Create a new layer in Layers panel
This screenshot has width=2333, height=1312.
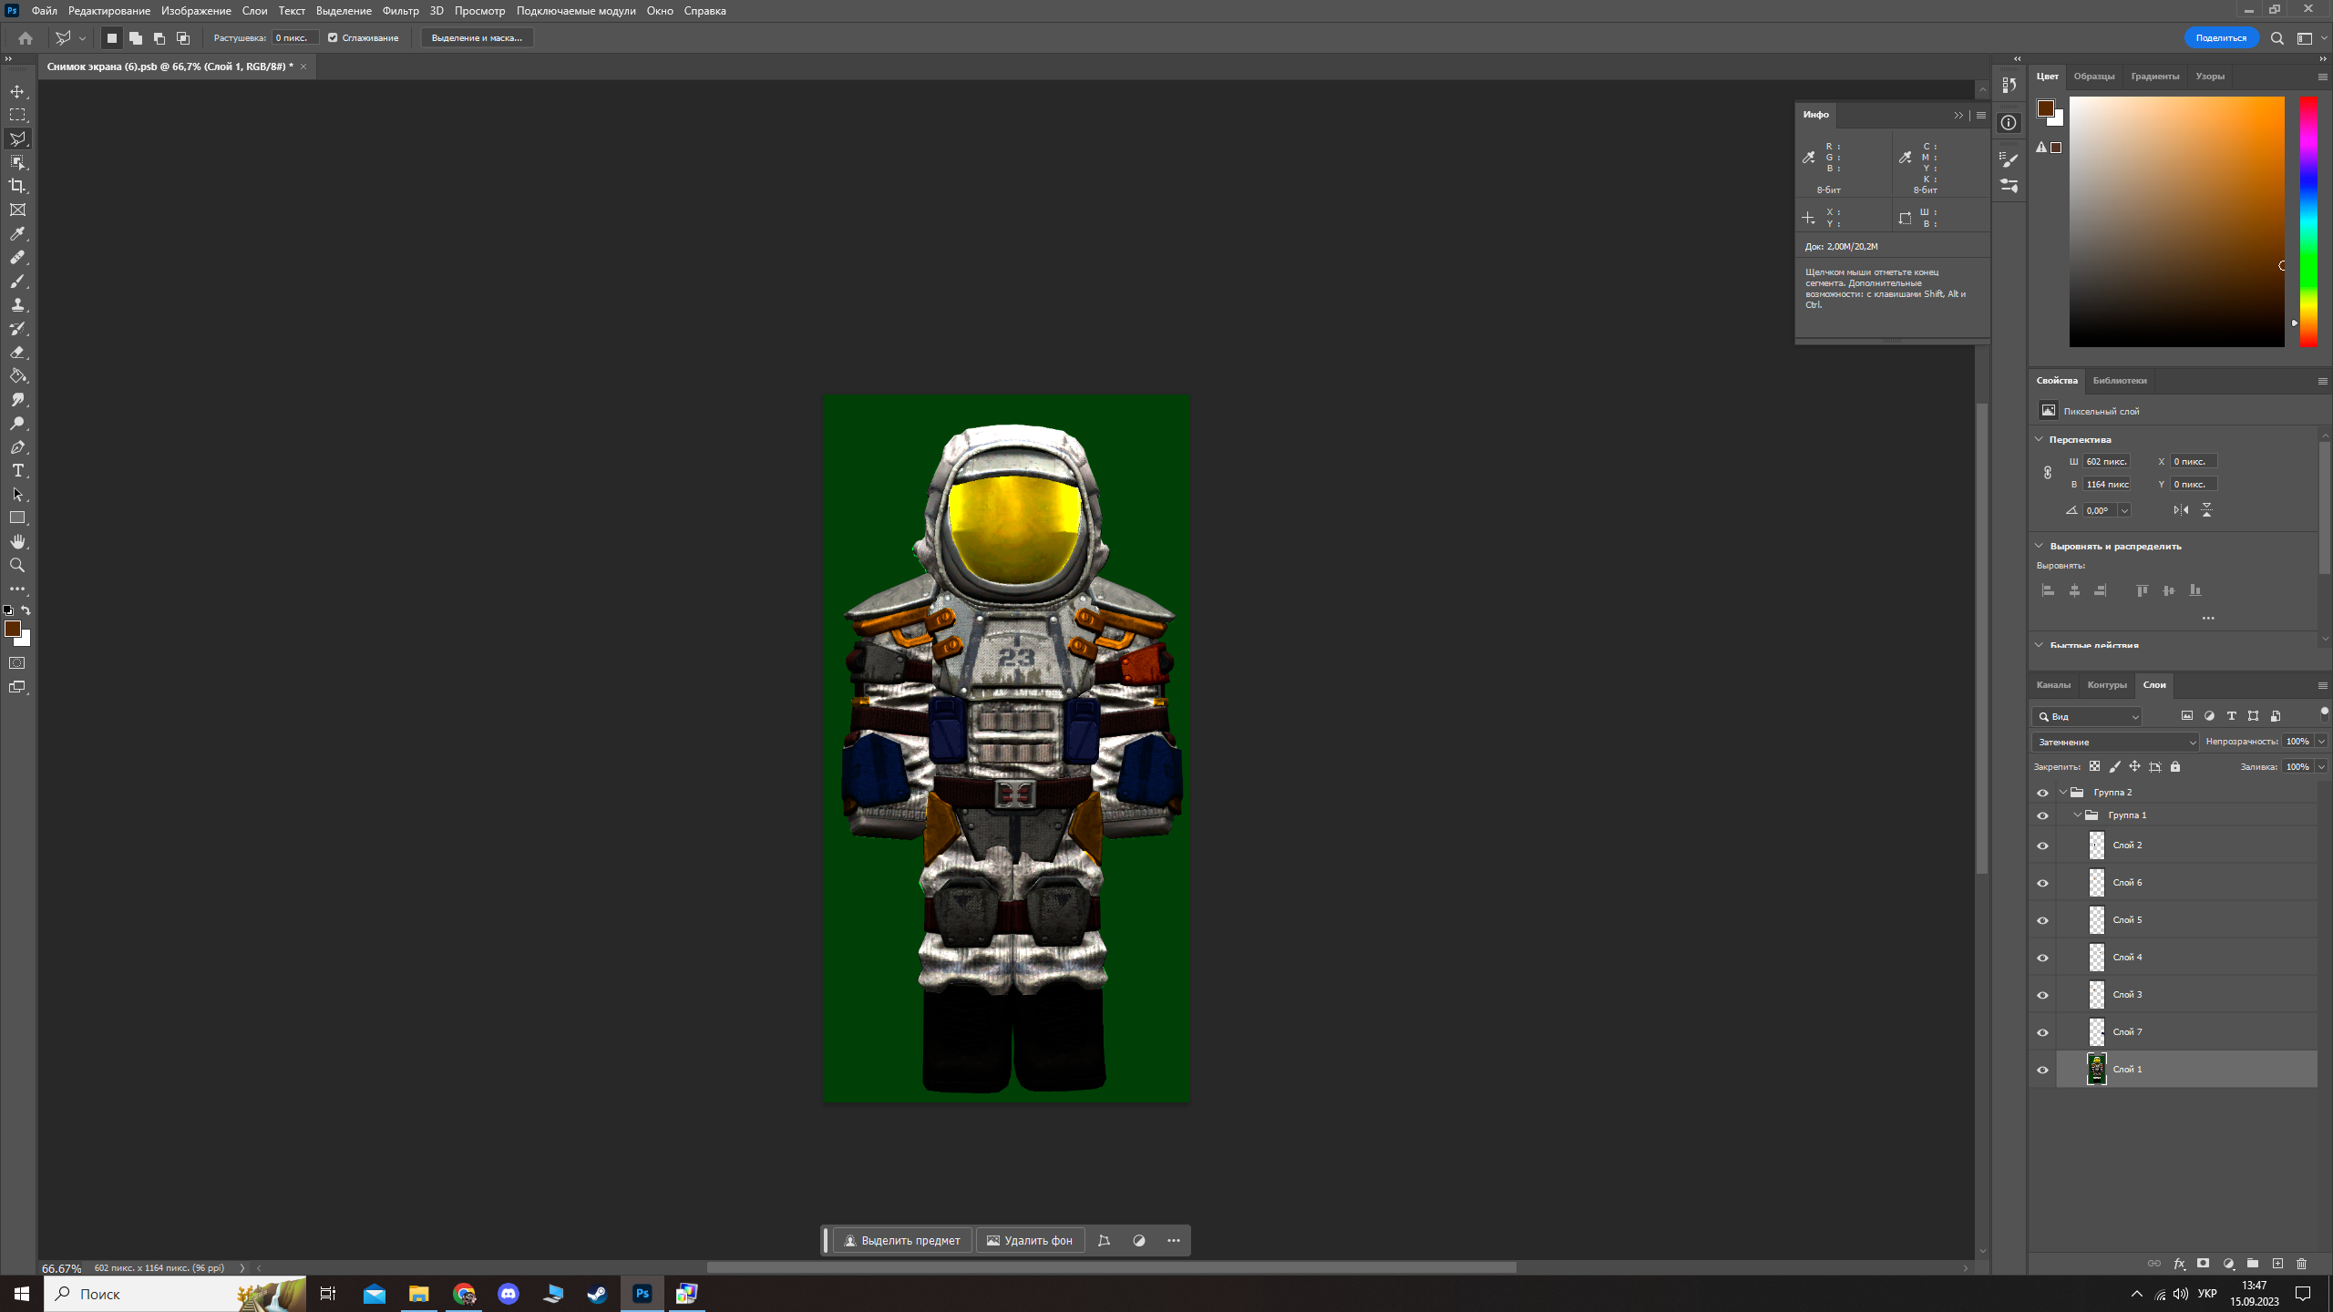point(2277,1264)
